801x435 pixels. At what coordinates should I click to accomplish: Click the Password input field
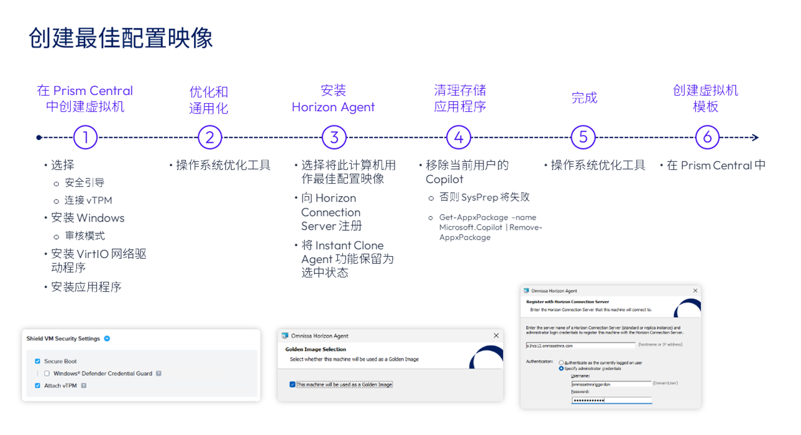coord(611,400)
